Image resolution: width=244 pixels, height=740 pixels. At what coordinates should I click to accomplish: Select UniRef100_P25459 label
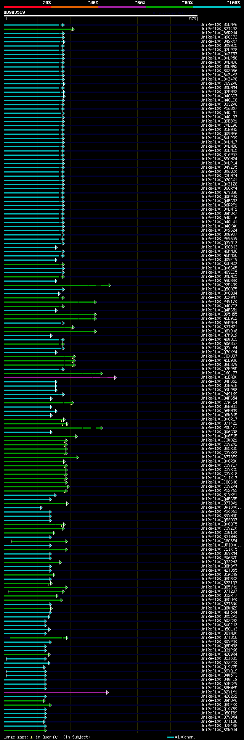pyautogui.click(x=219, y=285)
